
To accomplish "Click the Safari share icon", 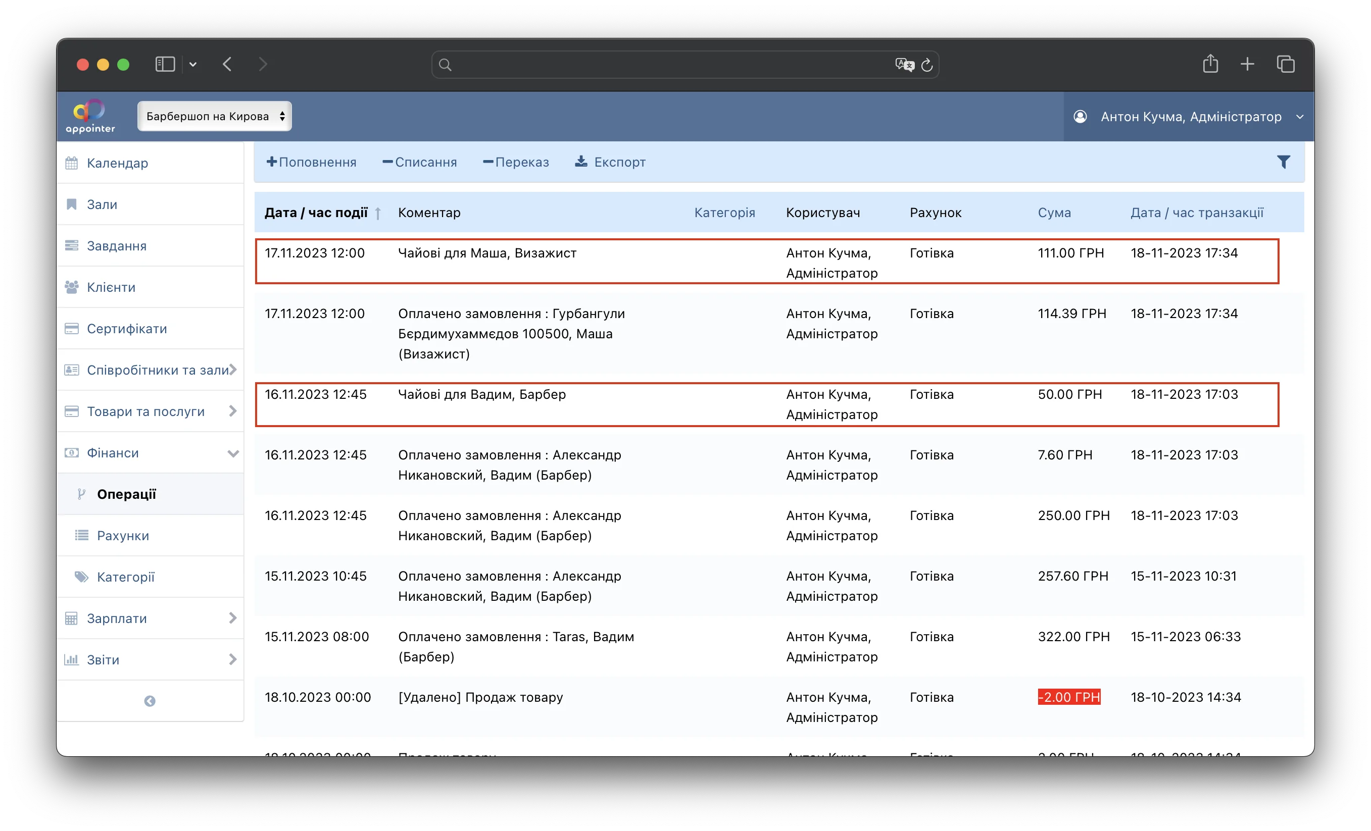I will tap(1210, 64).
